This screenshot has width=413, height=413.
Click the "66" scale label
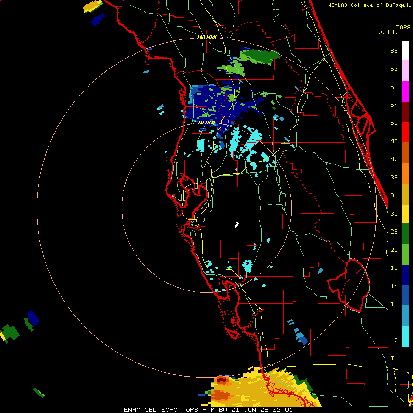(x=394, y=50)
